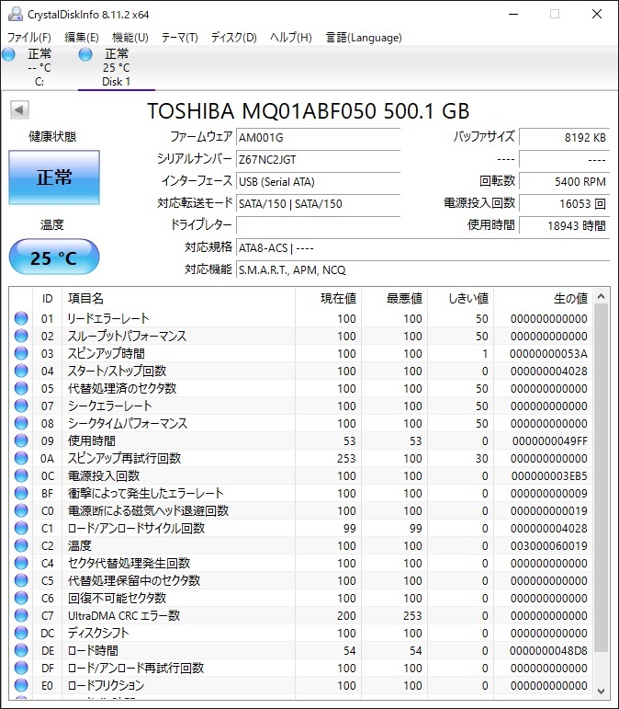
Task: Click the 項目名 column header
Action: [86, 298]
